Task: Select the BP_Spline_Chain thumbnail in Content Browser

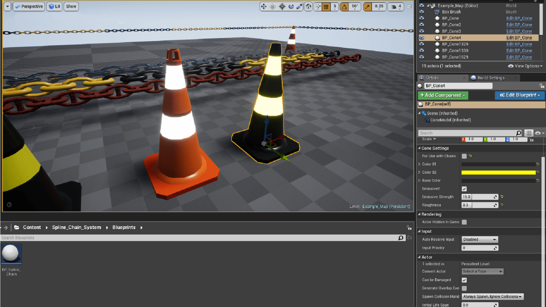Action: [12, 254]
